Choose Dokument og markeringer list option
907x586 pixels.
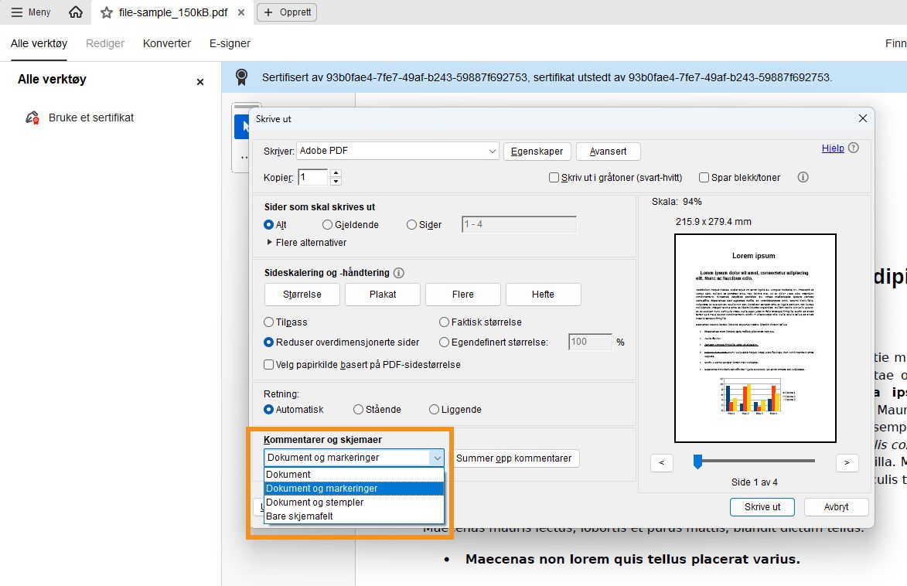354,489
